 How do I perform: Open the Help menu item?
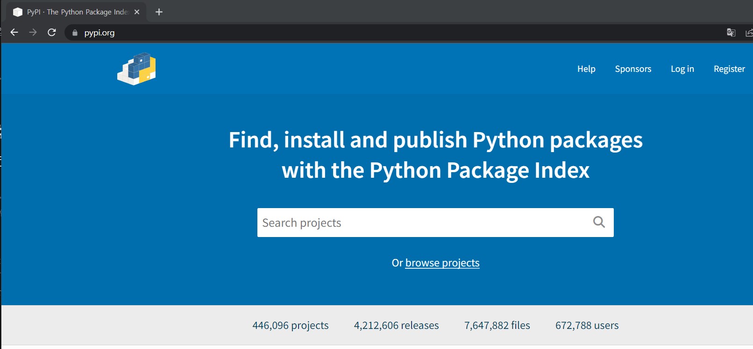point(586,69)
